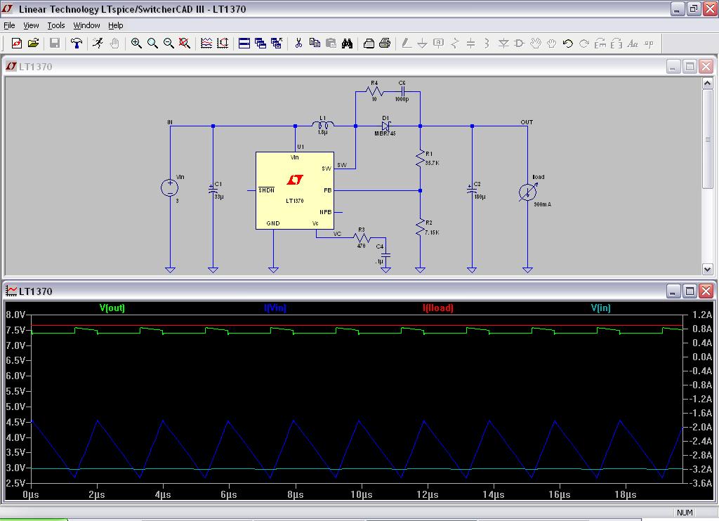
Task: Select the Diode placement tool
Action: [x=503, y=43]
